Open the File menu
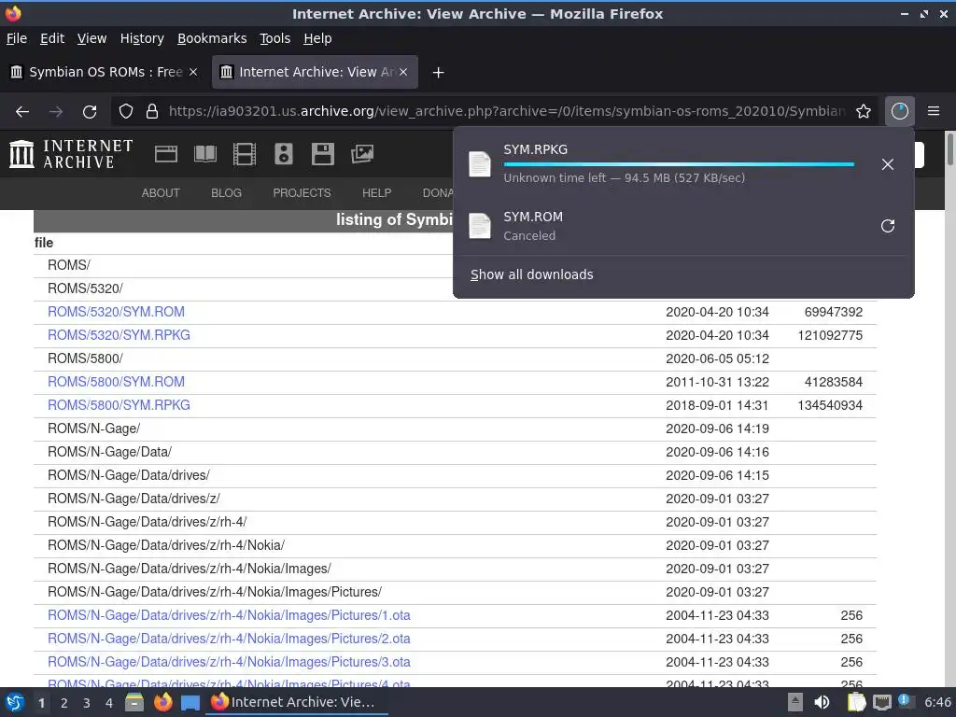 [17, 38]
